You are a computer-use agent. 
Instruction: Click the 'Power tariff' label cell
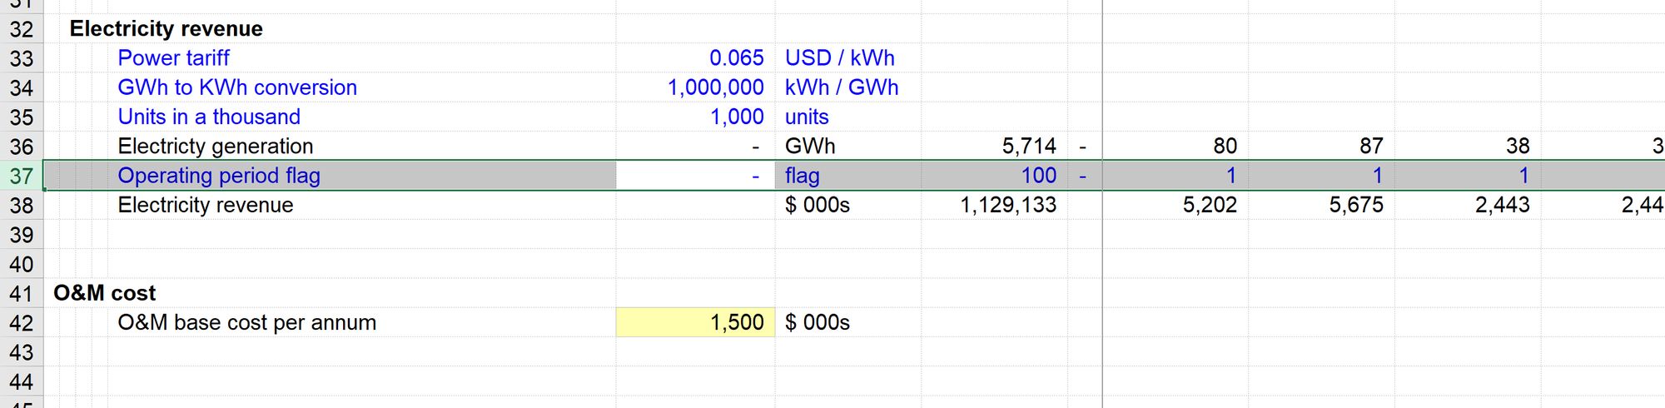tap(173, 58)
